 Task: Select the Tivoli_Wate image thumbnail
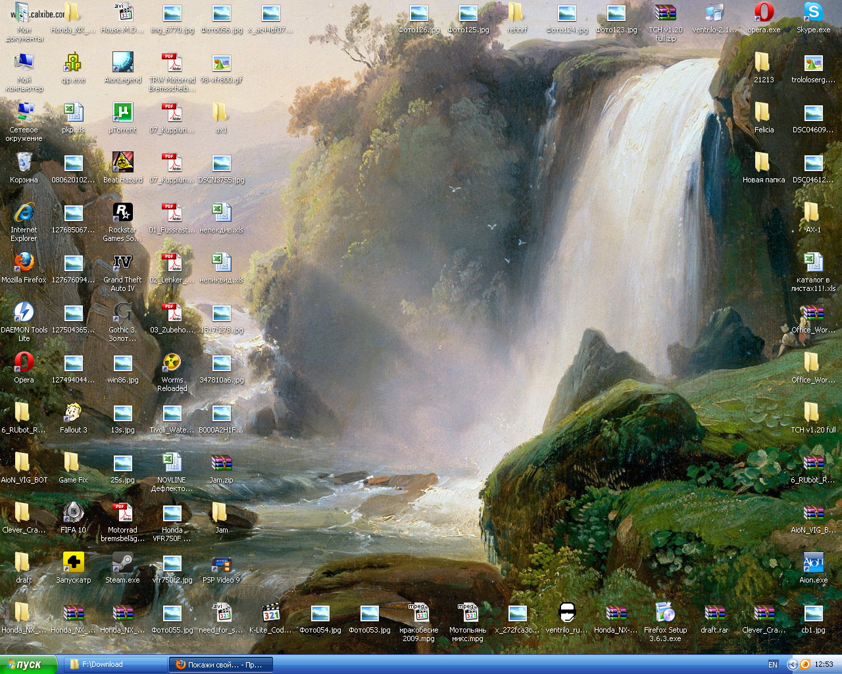pos(172,413)
